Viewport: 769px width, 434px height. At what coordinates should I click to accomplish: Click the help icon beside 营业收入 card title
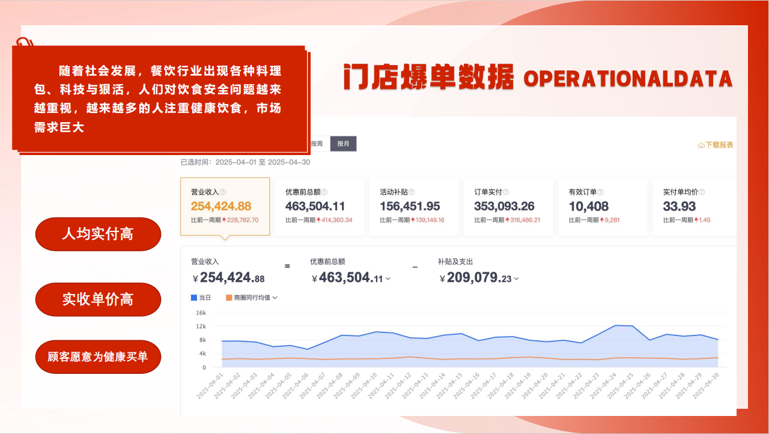click(x=222, y=192)
